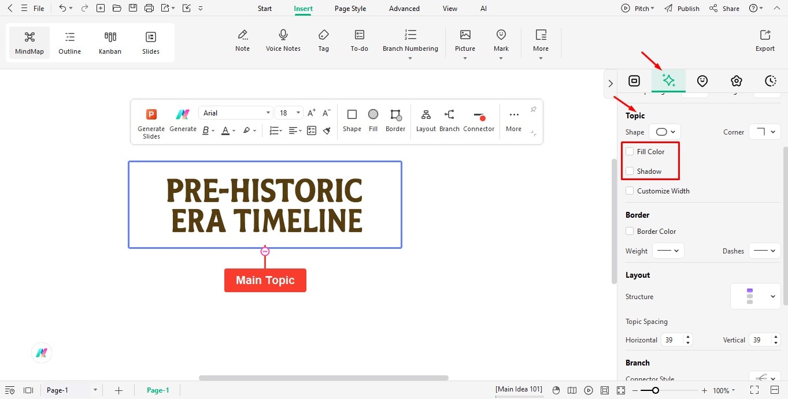Screen dimensions: 788x399
Task: Increase font size with A+ icon
Action: 312,113
